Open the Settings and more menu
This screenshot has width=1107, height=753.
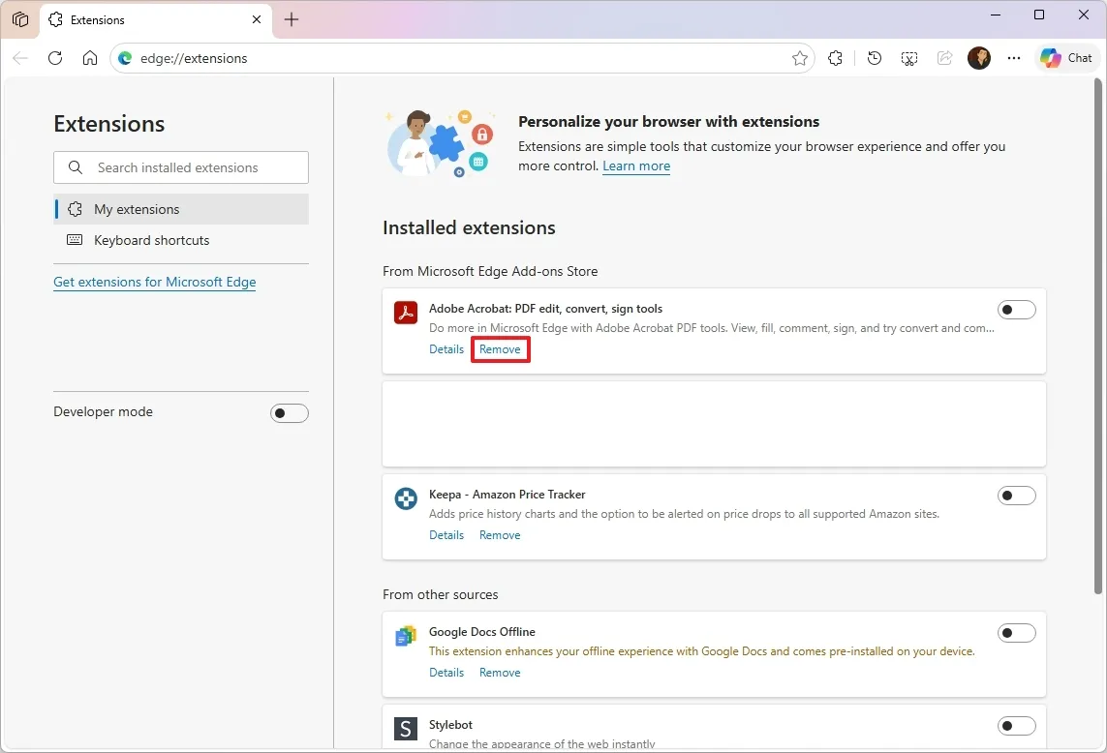pos(1014,58)
